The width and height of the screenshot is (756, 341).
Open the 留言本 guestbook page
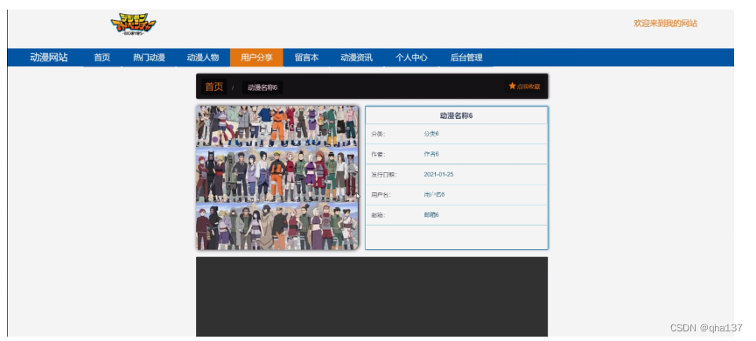(306, 58)
